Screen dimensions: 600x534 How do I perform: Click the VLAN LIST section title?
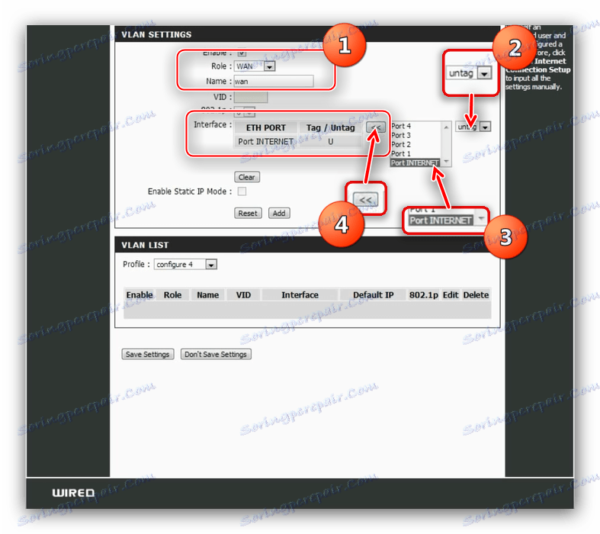[145, 245]
